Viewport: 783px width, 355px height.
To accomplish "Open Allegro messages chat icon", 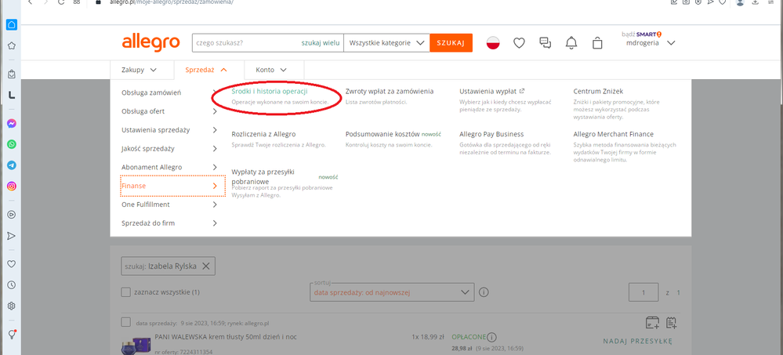I will (x=546, y=43).
